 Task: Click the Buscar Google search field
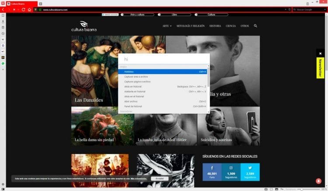pyautogui.click(x=309, y=10)
